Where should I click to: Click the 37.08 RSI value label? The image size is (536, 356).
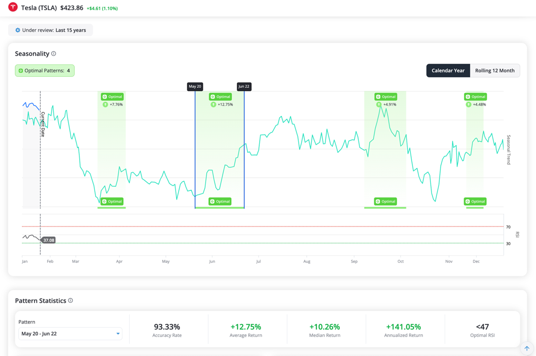coord(49,240)
